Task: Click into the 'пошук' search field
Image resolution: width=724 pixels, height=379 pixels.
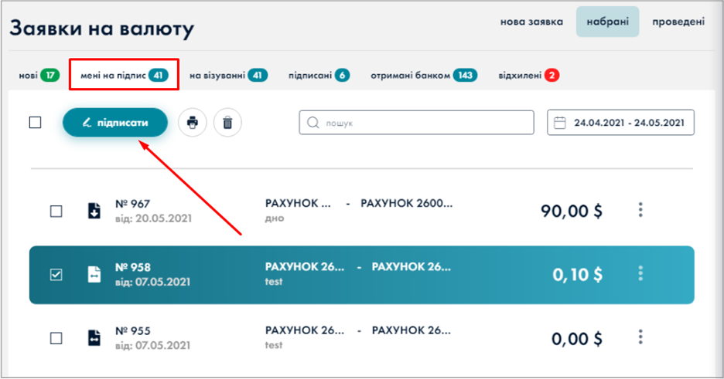Action: [x=416, y=123]
